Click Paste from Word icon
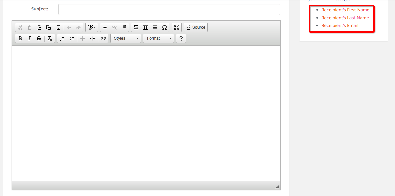Screen dimensions: 395x196 coord(58,27)
